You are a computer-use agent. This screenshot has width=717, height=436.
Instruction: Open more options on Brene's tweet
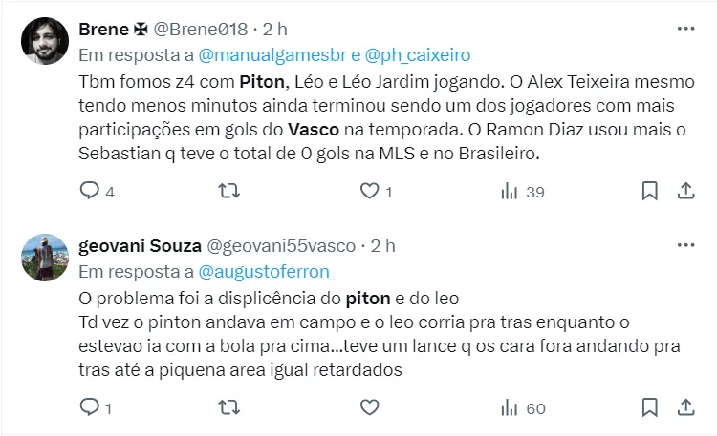tap(685, 29)
